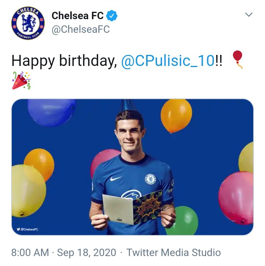Viewport: 265px width, 266px height.
Task: Open the @CPulisic_10 mention
Action: coord(167,60)
